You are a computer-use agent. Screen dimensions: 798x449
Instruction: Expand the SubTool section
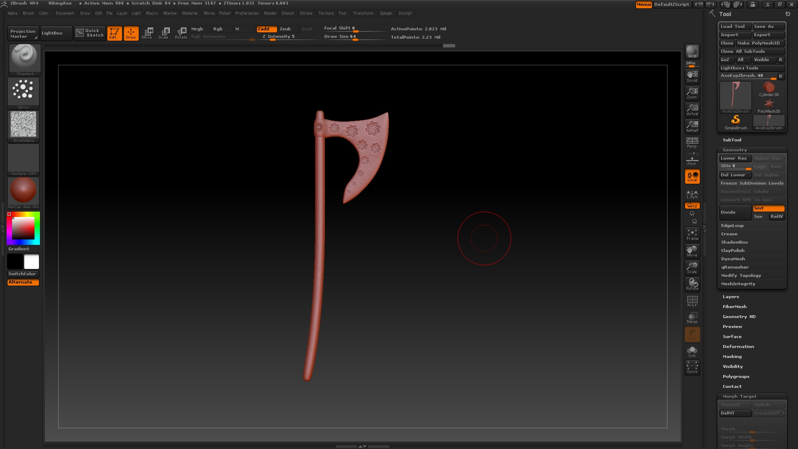tap(731, 140)
